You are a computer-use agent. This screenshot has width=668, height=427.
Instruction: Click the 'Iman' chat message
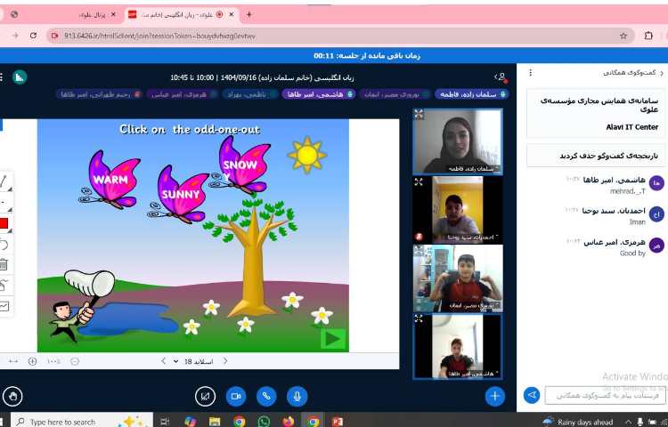(x=638, y=222)
